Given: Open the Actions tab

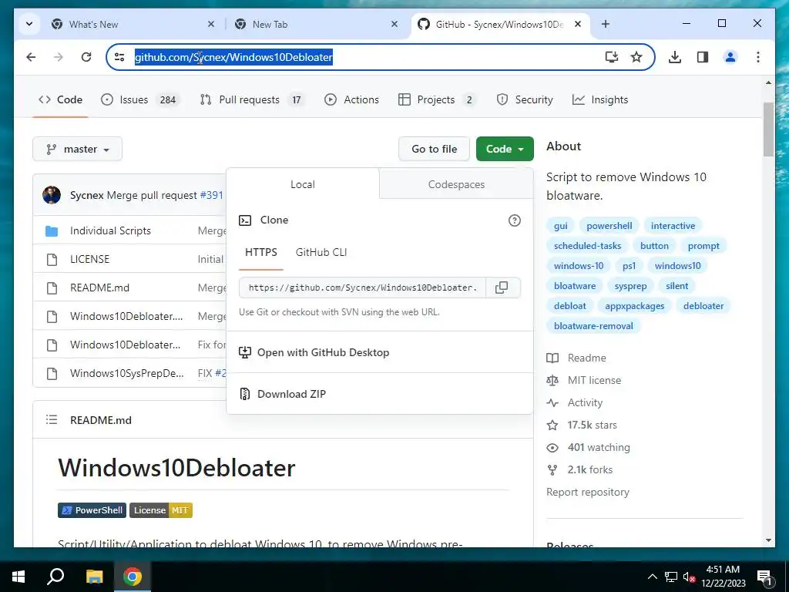Looking at the screenshot, I should (351, 99).
